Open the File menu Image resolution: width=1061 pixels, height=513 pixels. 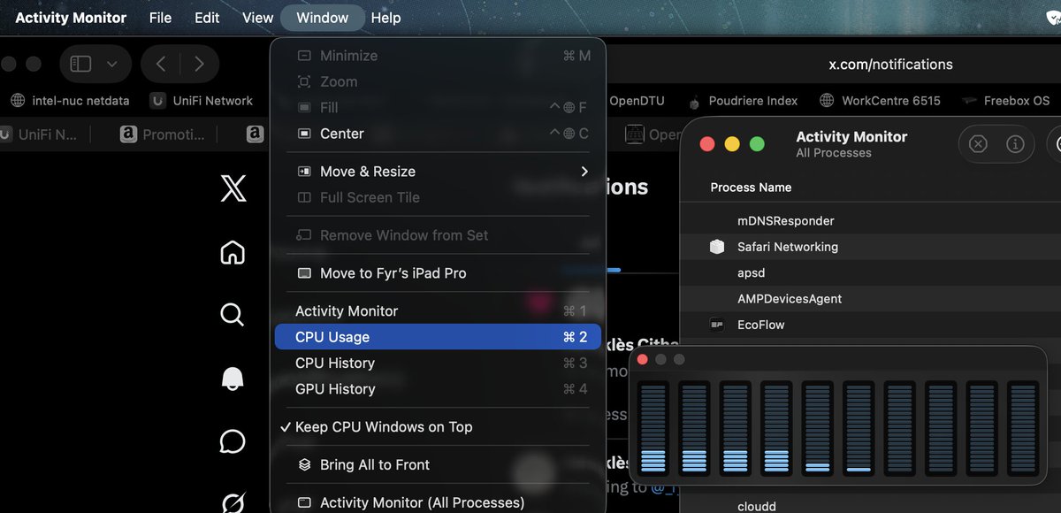click(160, 18)
